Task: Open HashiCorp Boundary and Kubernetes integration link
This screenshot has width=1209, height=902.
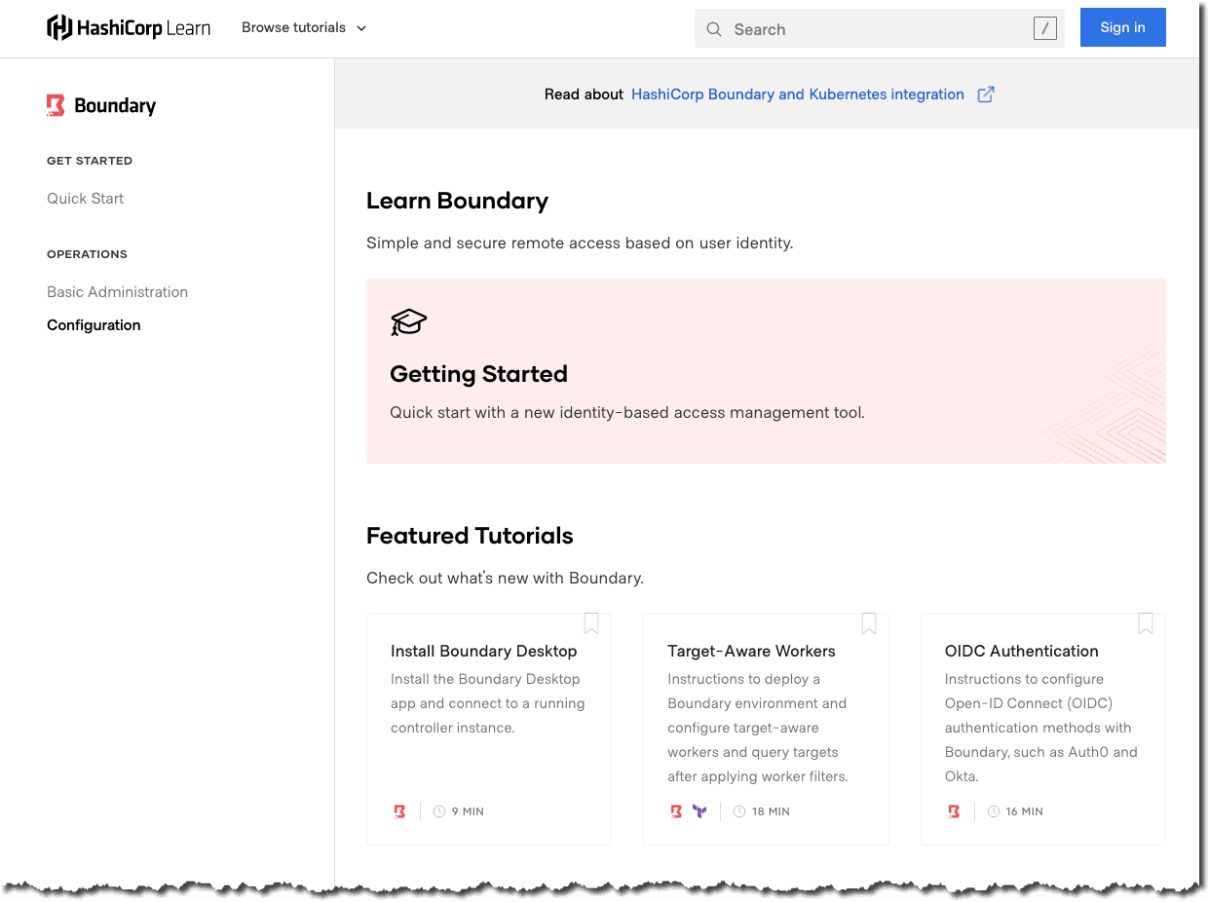Action: (x=797, y=94)
